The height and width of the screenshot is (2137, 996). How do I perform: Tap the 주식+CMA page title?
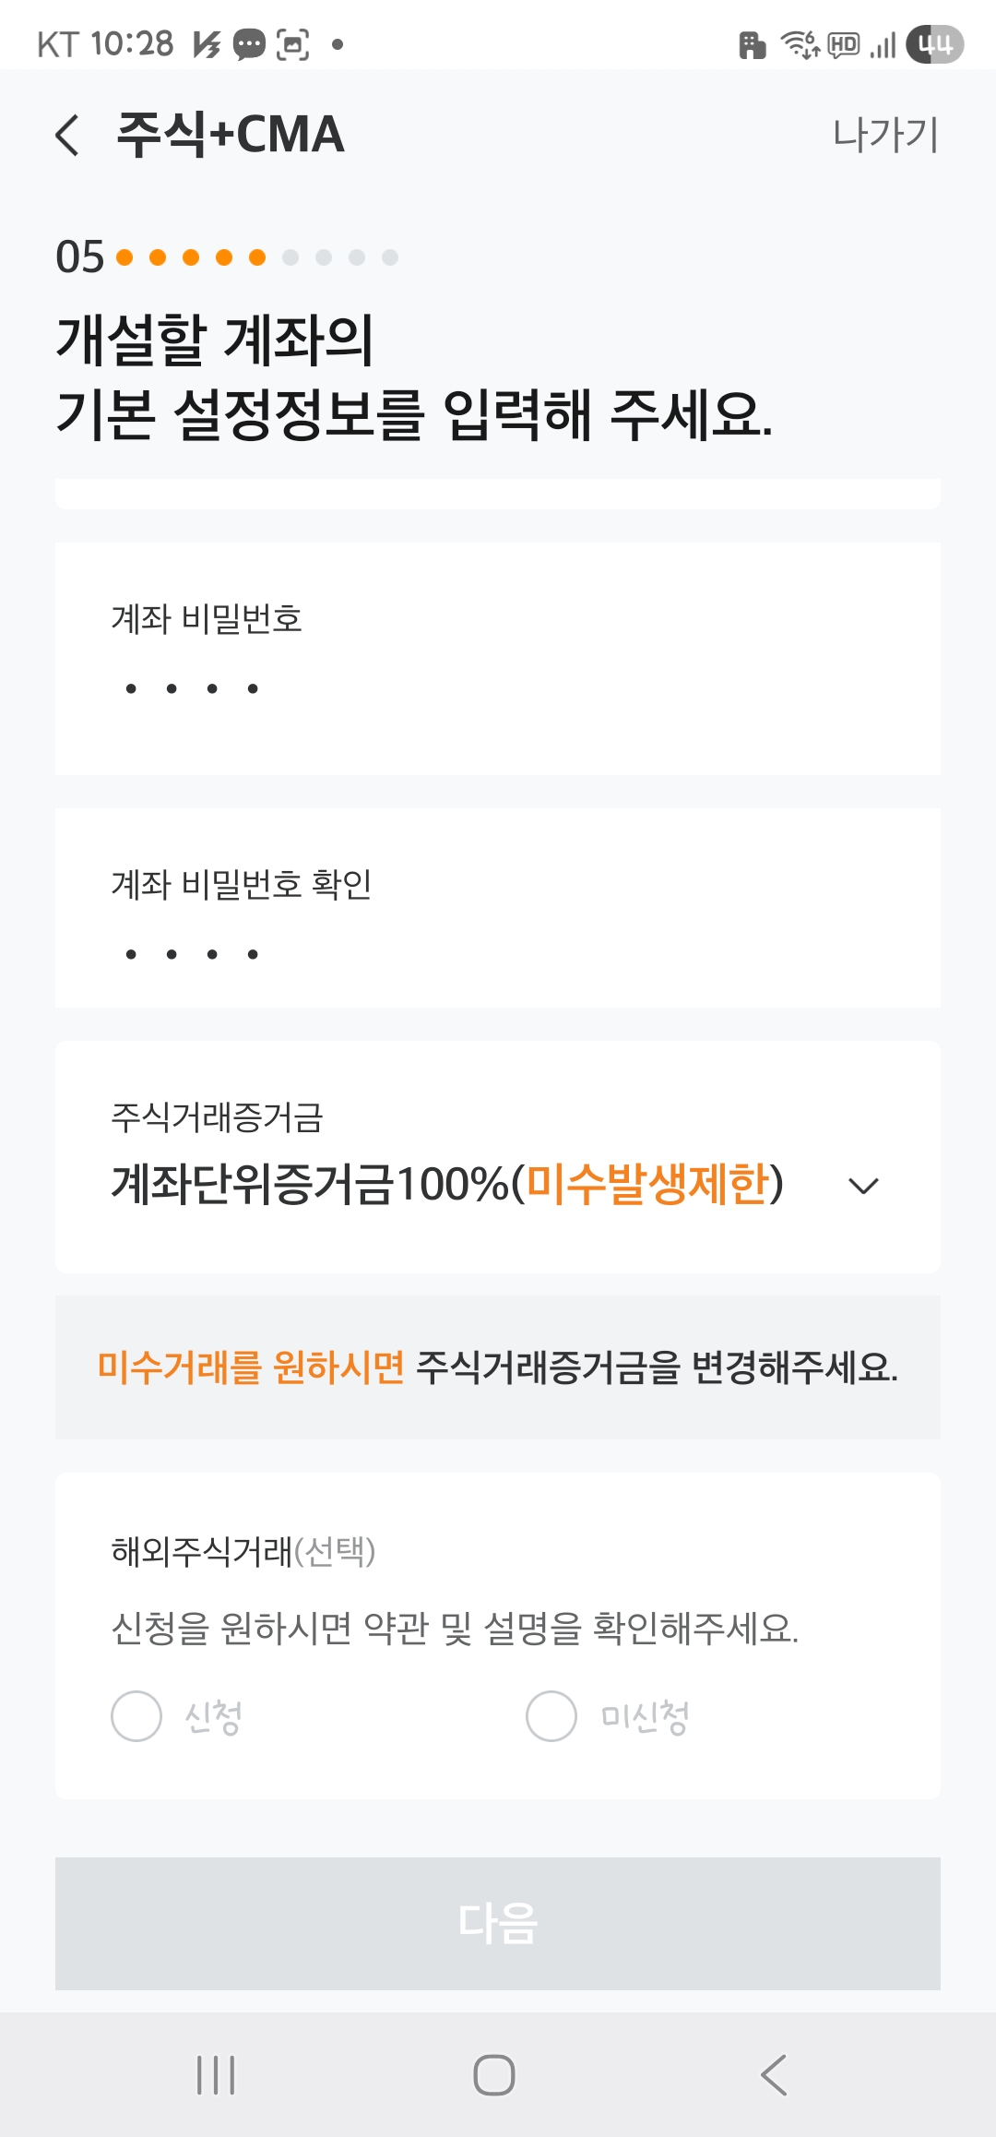coord(231,135)
